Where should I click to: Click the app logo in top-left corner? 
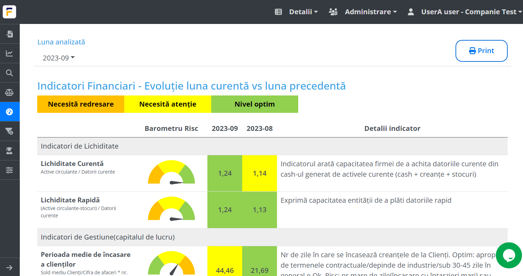(9, 12)
